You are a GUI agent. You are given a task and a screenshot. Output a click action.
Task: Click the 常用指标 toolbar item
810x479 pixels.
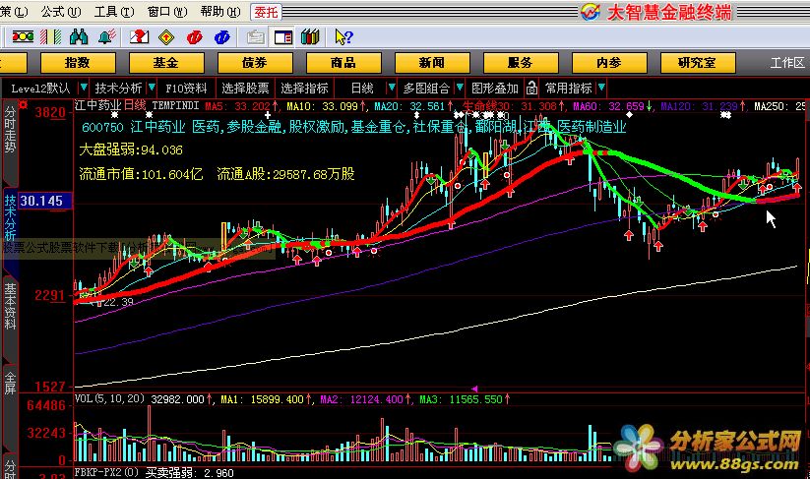point(568,89)
